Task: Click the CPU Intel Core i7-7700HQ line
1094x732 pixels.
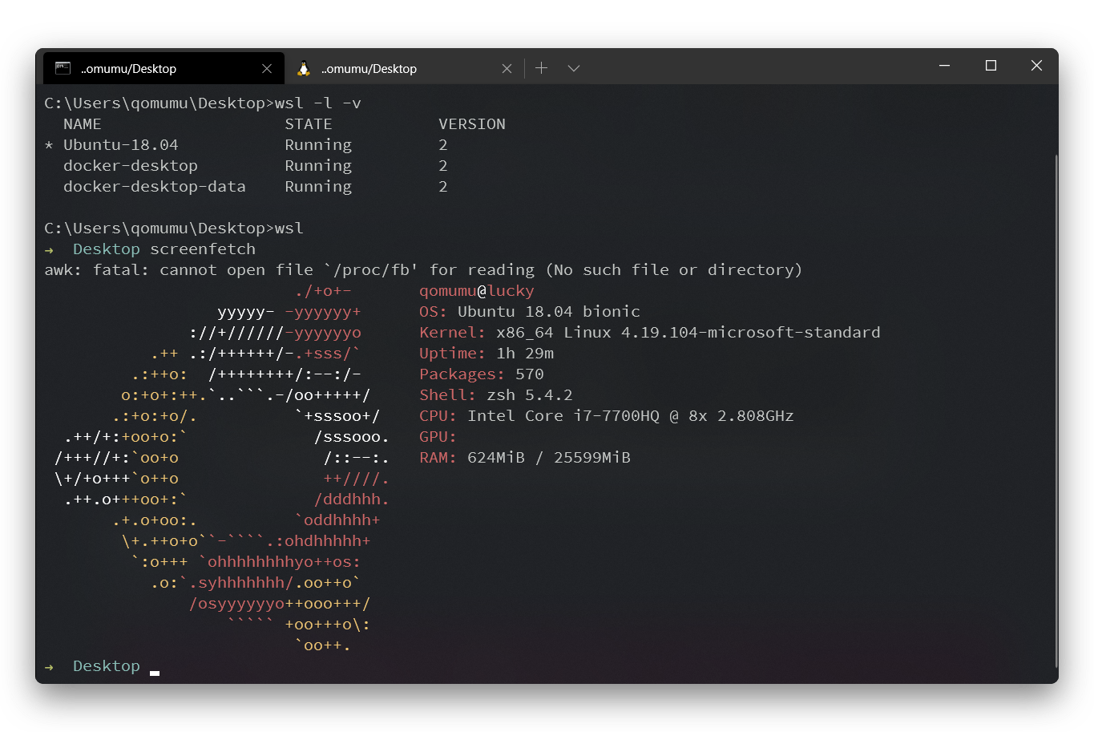Action: coord(607,416)
